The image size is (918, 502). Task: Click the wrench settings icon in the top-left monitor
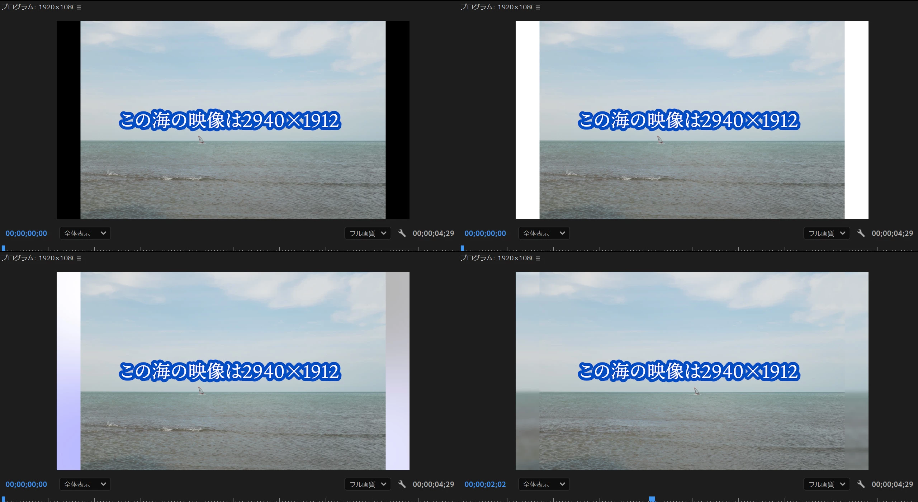[x=402, y=233]
